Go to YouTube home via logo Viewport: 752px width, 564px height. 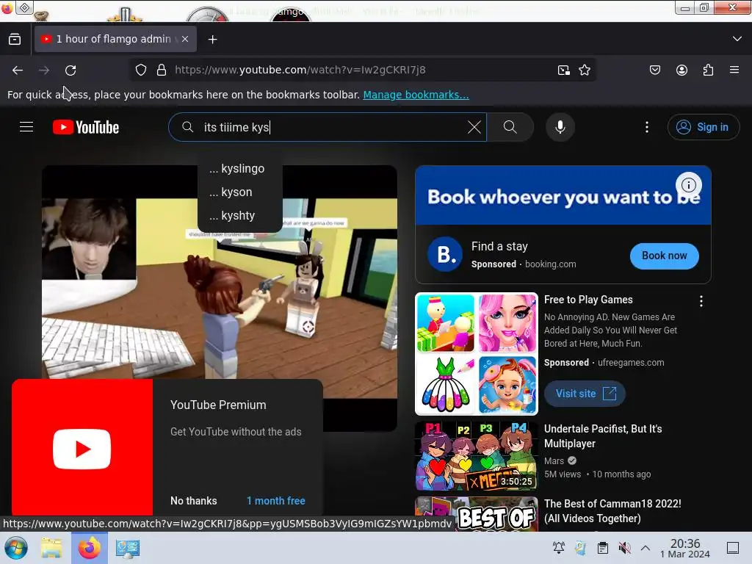point(86,127)
